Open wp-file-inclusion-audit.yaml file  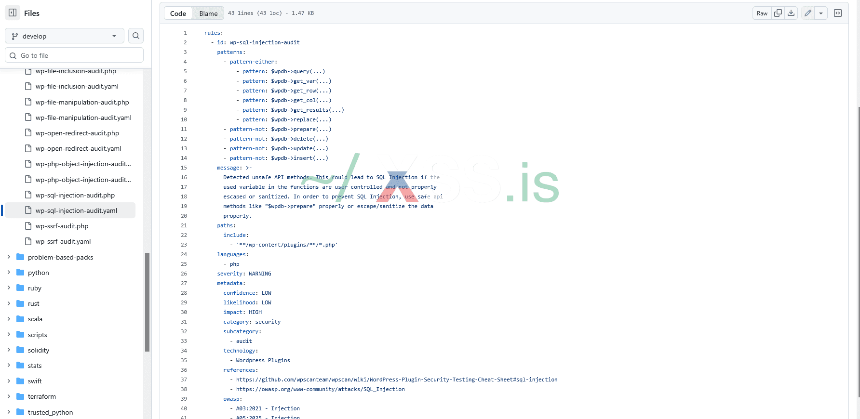tap(77, 86)
